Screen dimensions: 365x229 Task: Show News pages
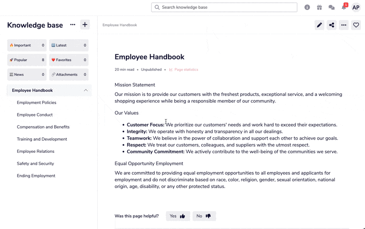(27, 74)
